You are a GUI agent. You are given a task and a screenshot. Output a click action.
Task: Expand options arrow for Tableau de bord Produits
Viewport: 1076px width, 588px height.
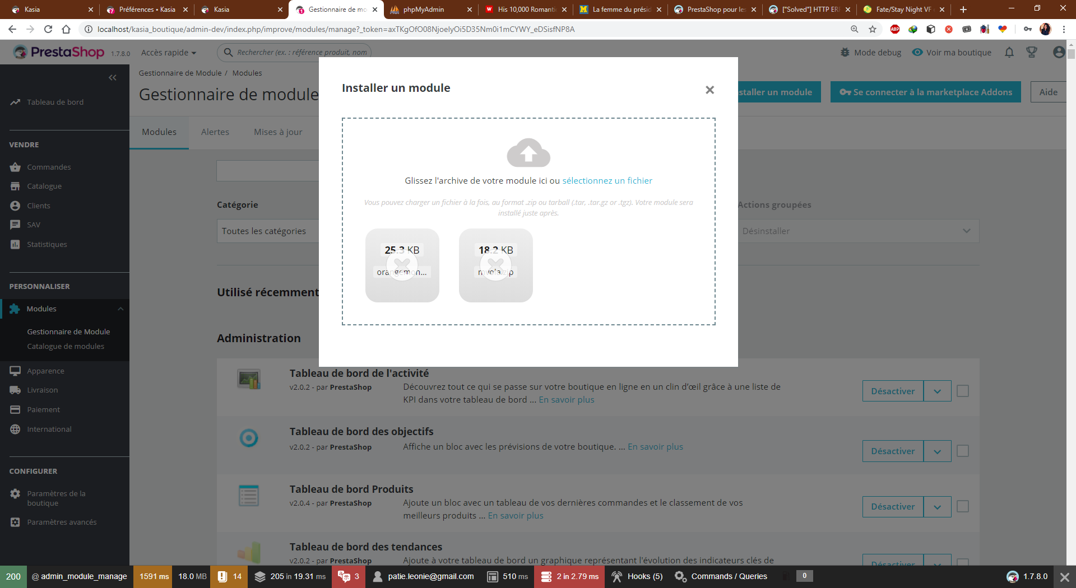tap(937, 506)
